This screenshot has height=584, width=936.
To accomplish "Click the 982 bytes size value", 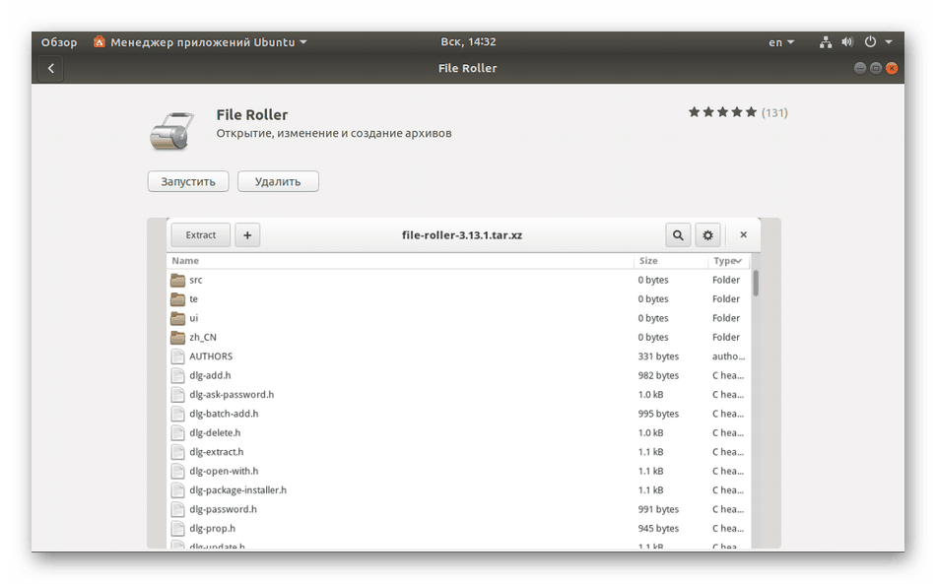I will 658,375.
